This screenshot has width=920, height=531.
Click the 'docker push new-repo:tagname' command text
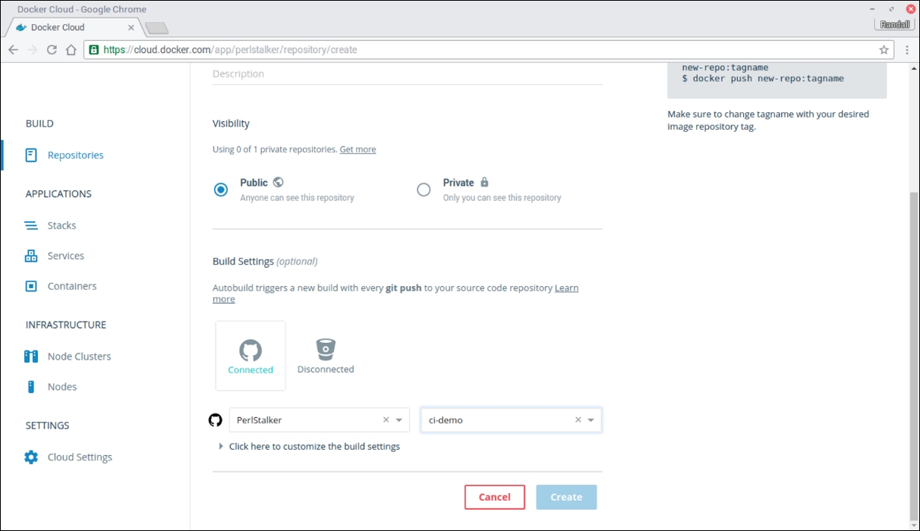[763, 78]
